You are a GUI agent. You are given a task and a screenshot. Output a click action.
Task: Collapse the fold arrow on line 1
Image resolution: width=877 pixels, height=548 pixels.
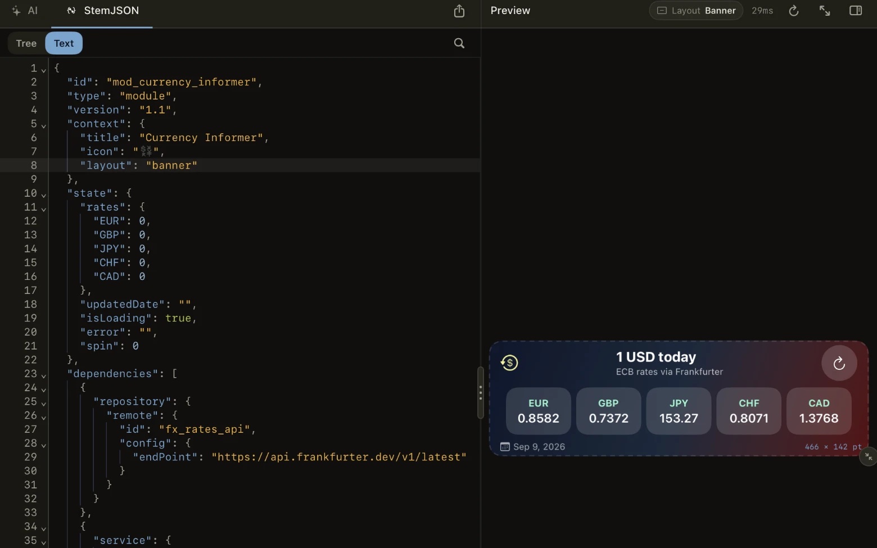[x=43, y=70]
